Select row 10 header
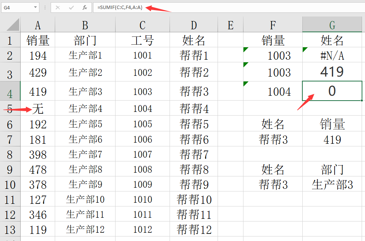 click(x=10, y=184)
